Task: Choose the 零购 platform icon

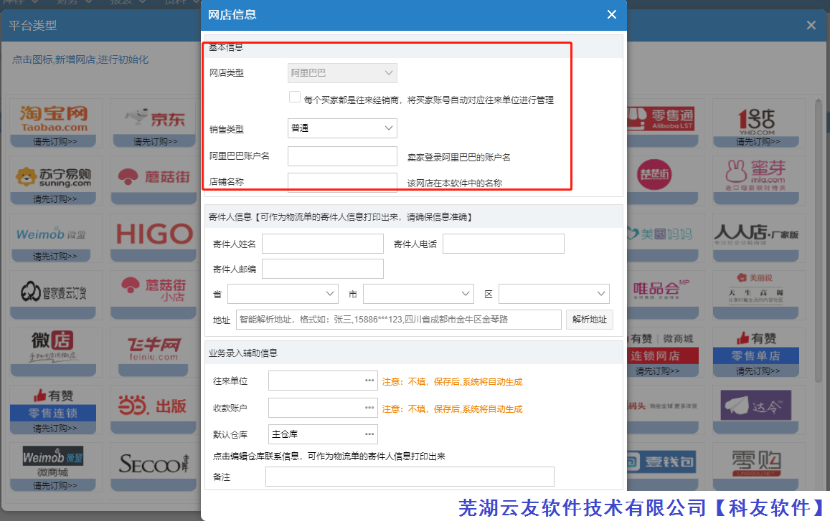Action: [x=756, y=462]
